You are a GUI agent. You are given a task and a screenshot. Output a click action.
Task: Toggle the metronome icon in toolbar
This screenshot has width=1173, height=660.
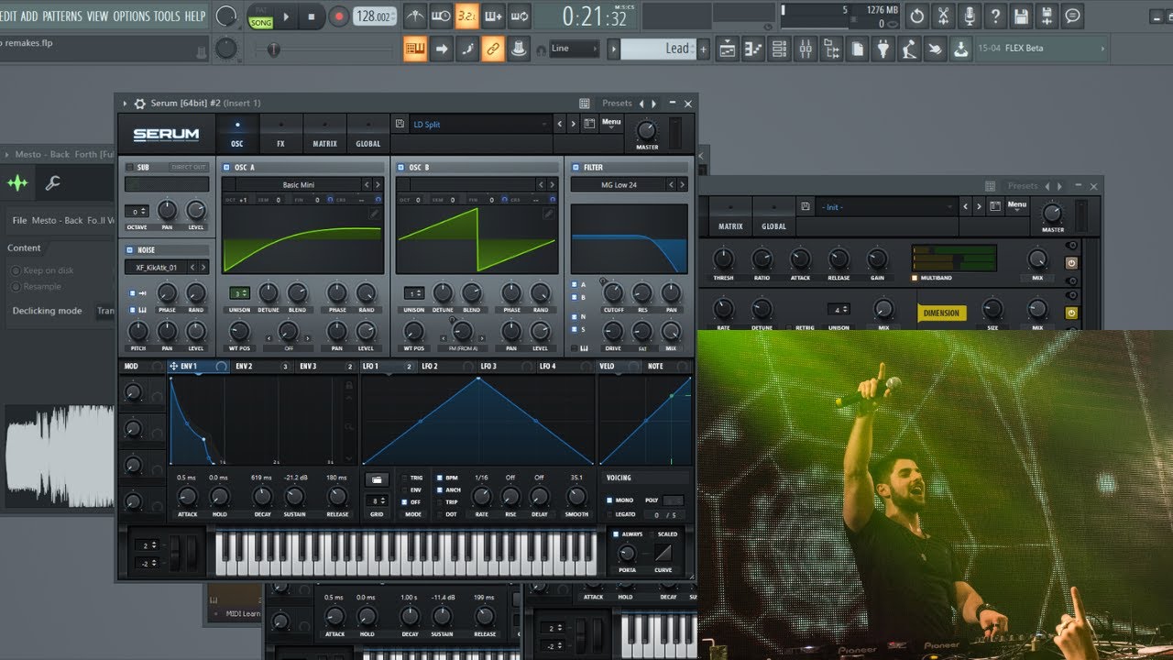point(415,16)
